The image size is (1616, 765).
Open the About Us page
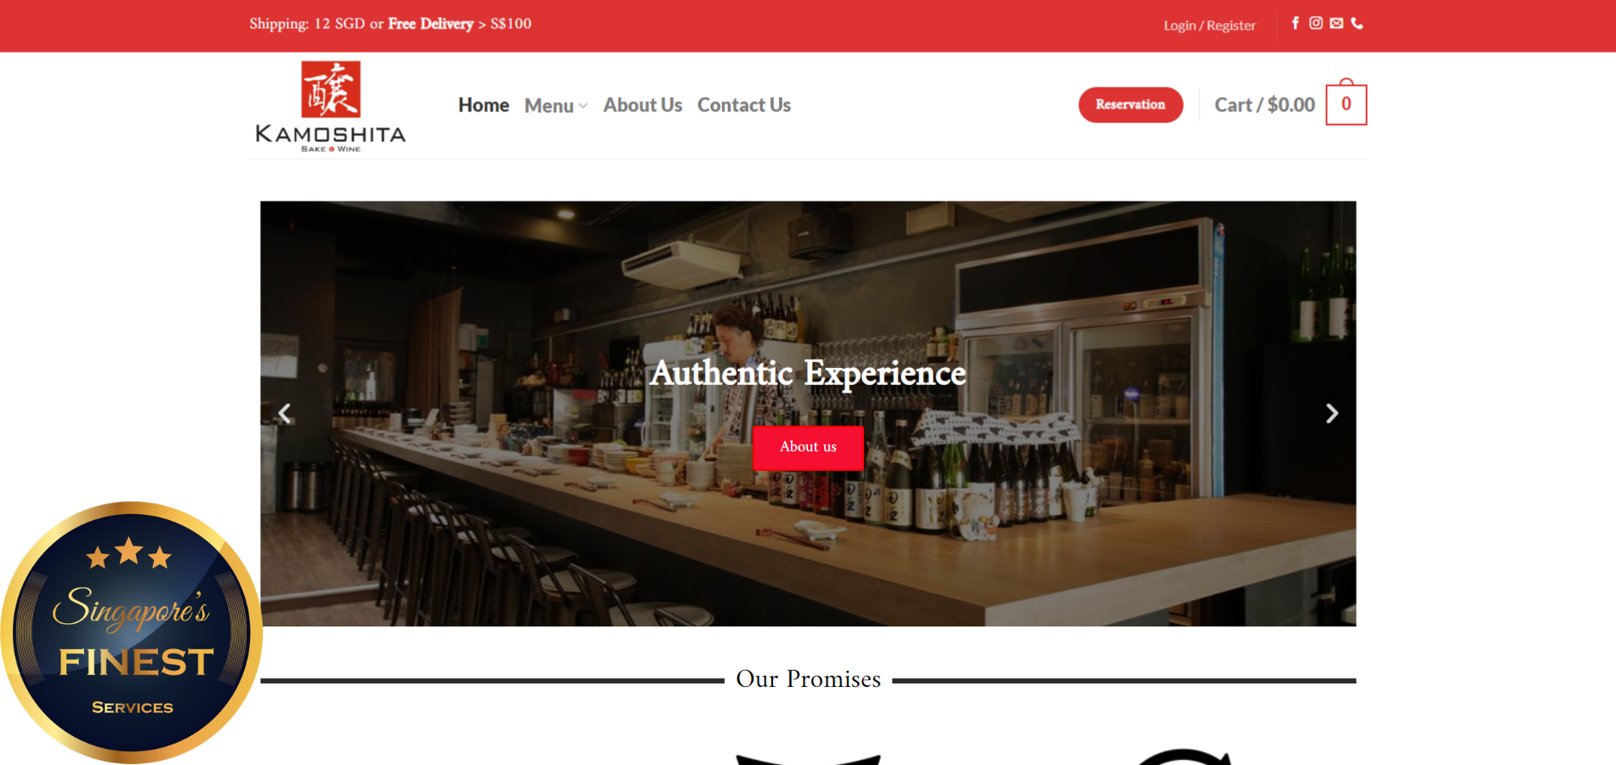(x=643, y=105)
